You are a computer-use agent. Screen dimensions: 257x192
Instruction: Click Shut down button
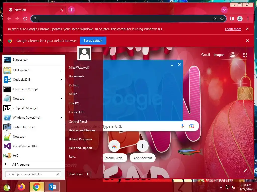[x=76, y=174]
